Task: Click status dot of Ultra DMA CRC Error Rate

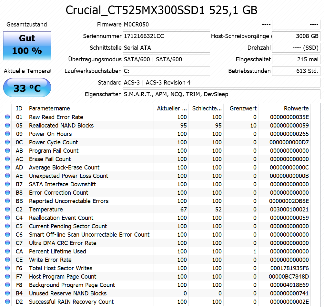Action: click(x=7, y=243)
